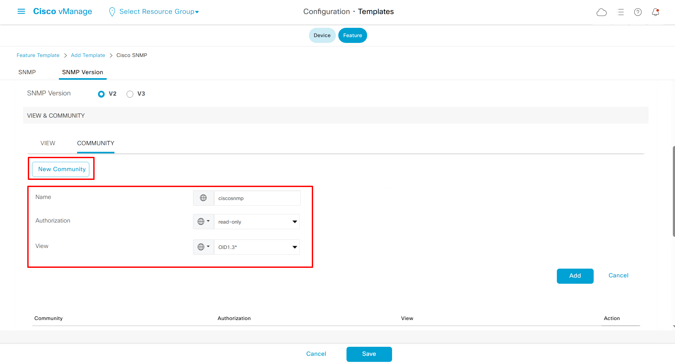
Task: Click the Cisco vManage logo
Action: tap(63, 11)
